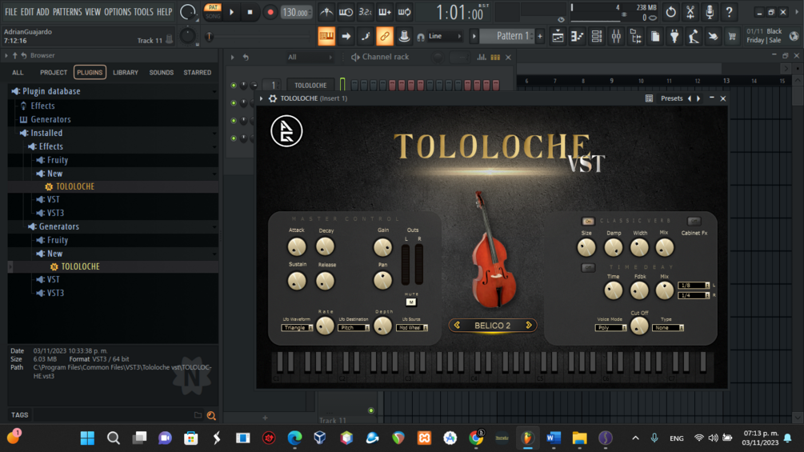Viewport: 804px width, 452px height.
Task: Switch to the SOUNDS browser tab
Action: click(162, 73)
